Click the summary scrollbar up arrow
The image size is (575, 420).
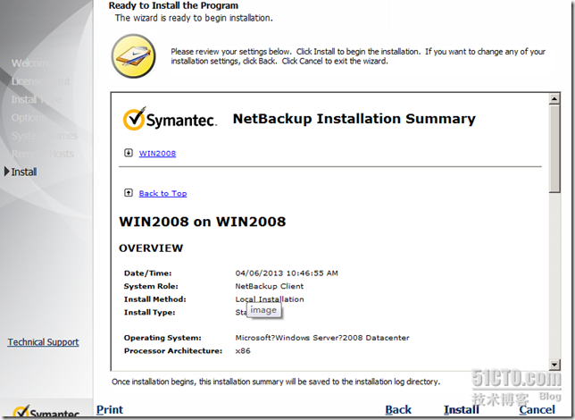point(554,99)
